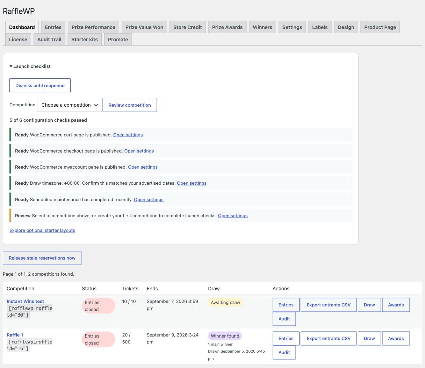The image size is (425, 368).
Task: View Entries for Raffle 1
Action: coord(286,338)
